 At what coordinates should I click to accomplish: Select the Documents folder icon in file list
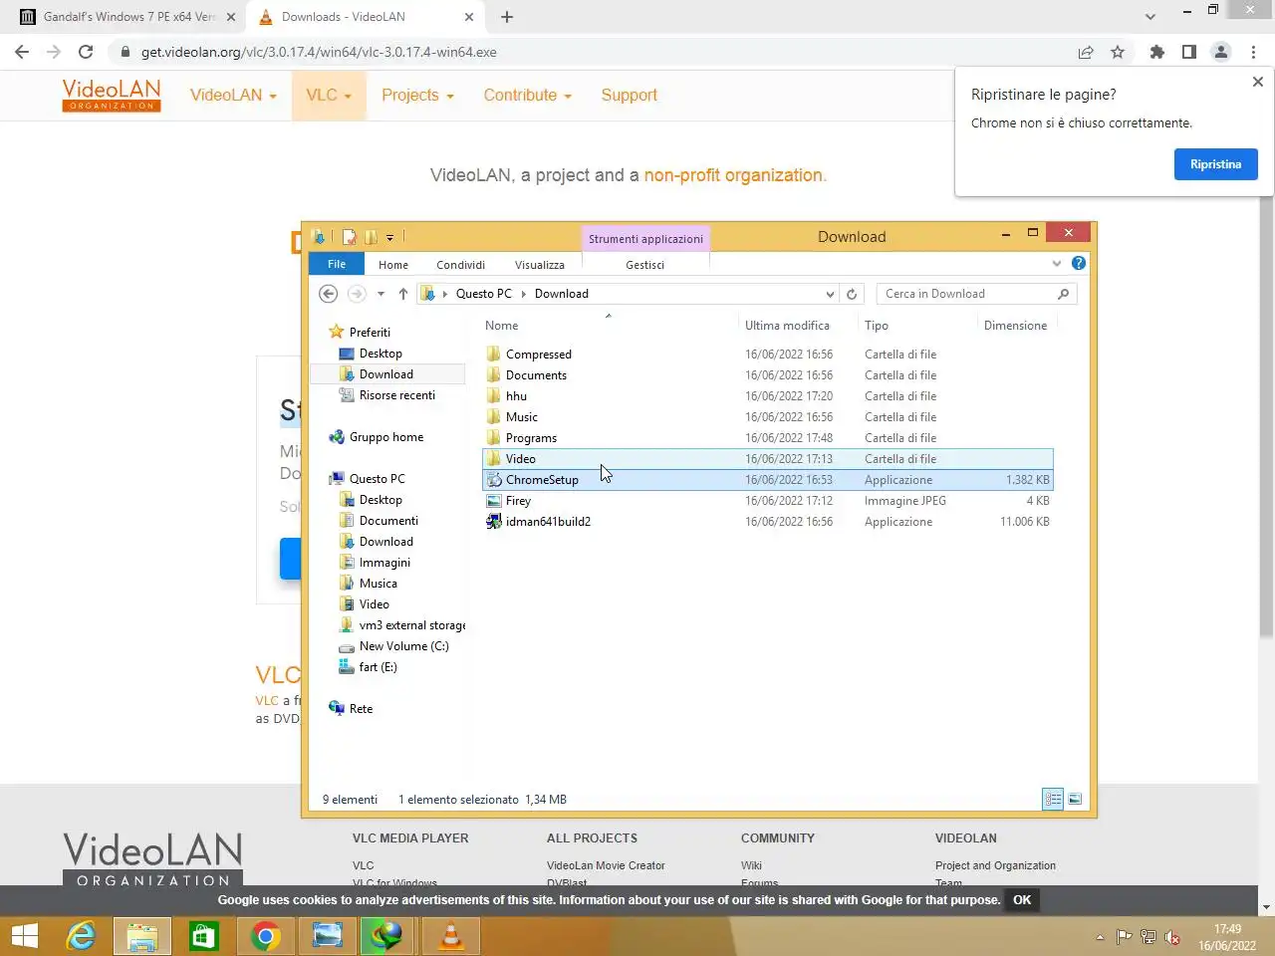point(494,375)
